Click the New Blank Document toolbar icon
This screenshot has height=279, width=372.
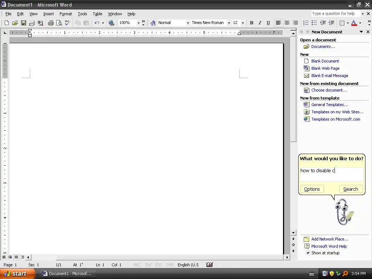7,23
